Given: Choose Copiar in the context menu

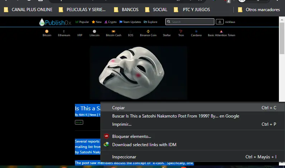Looking at the screenshot, I should coord(193,108).
